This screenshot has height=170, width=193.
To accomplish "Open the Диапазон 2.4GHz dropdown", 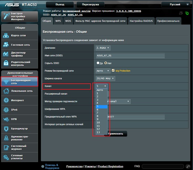I will click(103, 48).
